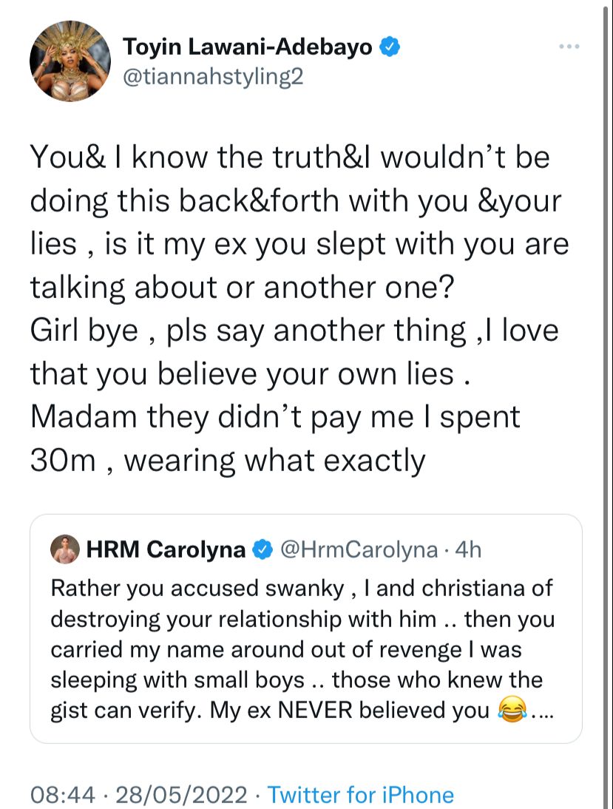Visit the @tiannahstyling2 handle
Viewport: 613px width, 809px height.
point(212,78)
